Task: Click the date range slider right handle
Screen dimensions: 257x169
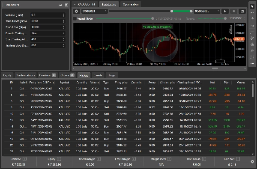Action: (191, 11)
